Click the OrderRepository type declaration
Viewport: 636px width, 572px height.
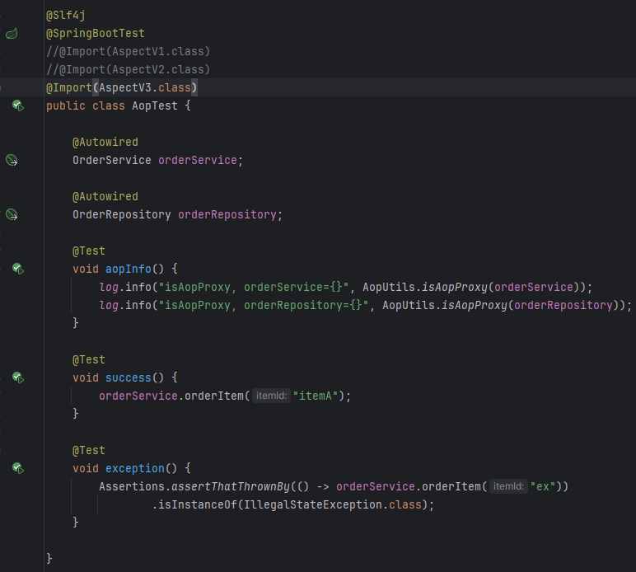coord(122,214)
